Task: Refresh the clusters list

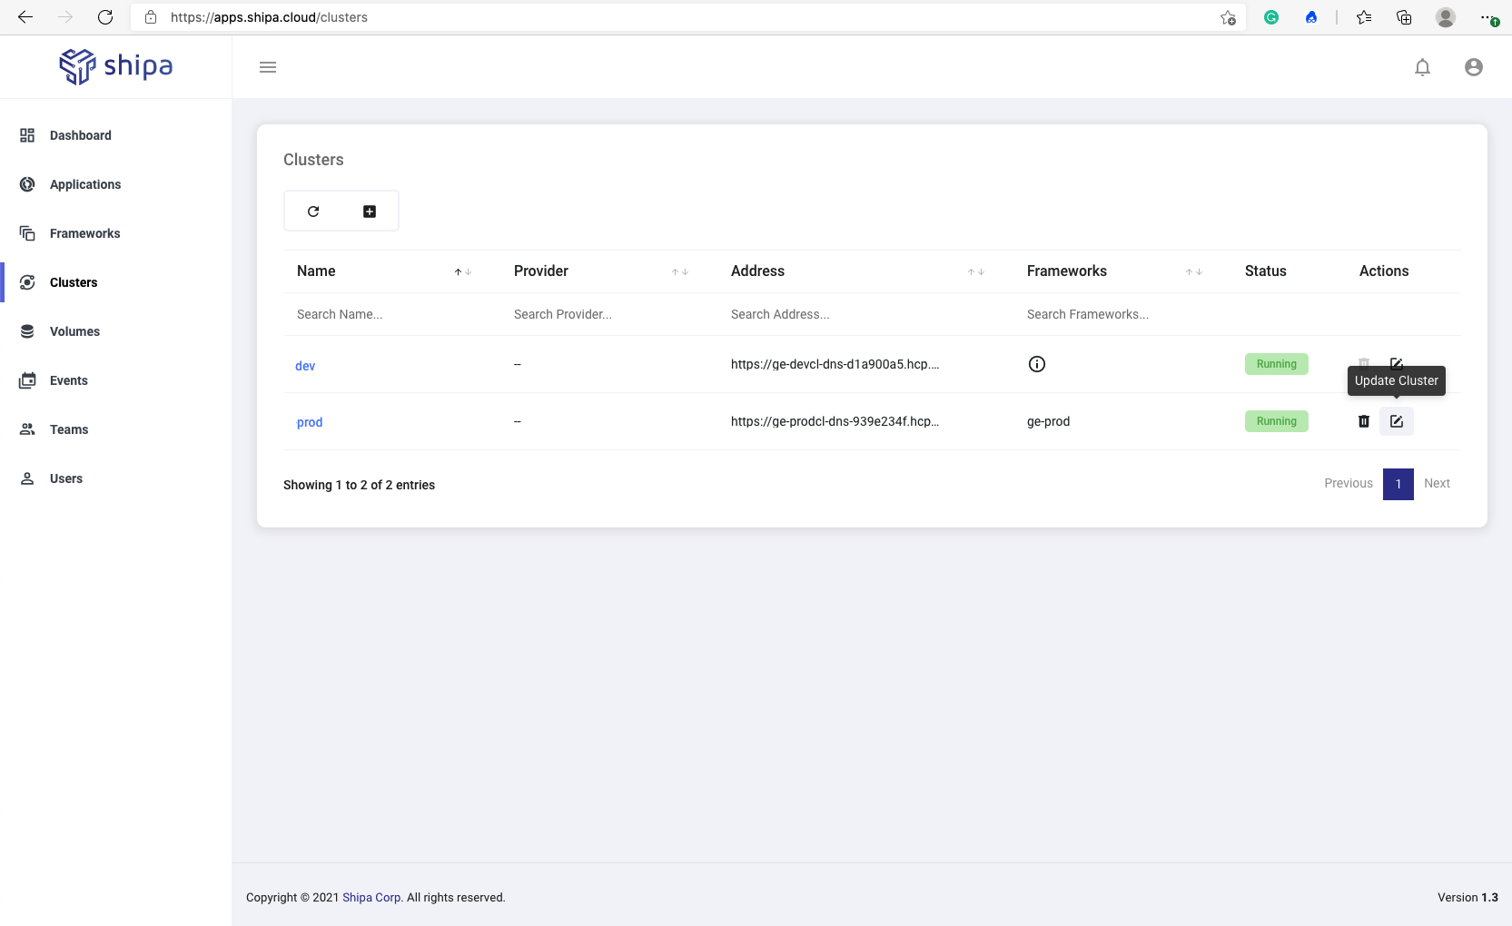Action: (313, 212)
